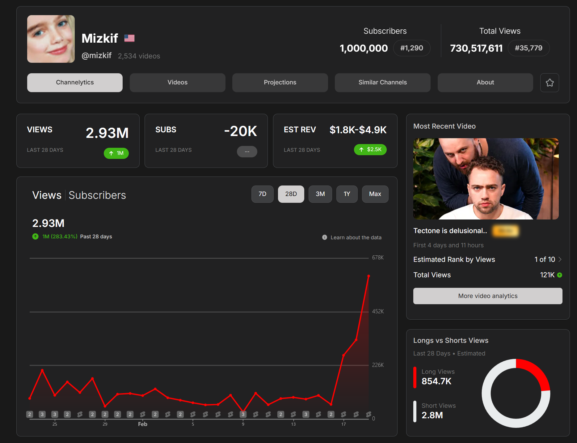Image resolution: width=577 pixels, height=443 pixels.
Task: Click the chevron next to 1 of 10
Action: [560, 259]
